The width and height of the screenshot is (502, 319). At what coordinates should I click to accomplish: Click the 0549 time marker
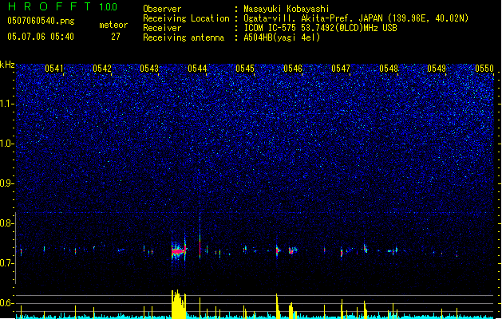(x=437, y=69)
